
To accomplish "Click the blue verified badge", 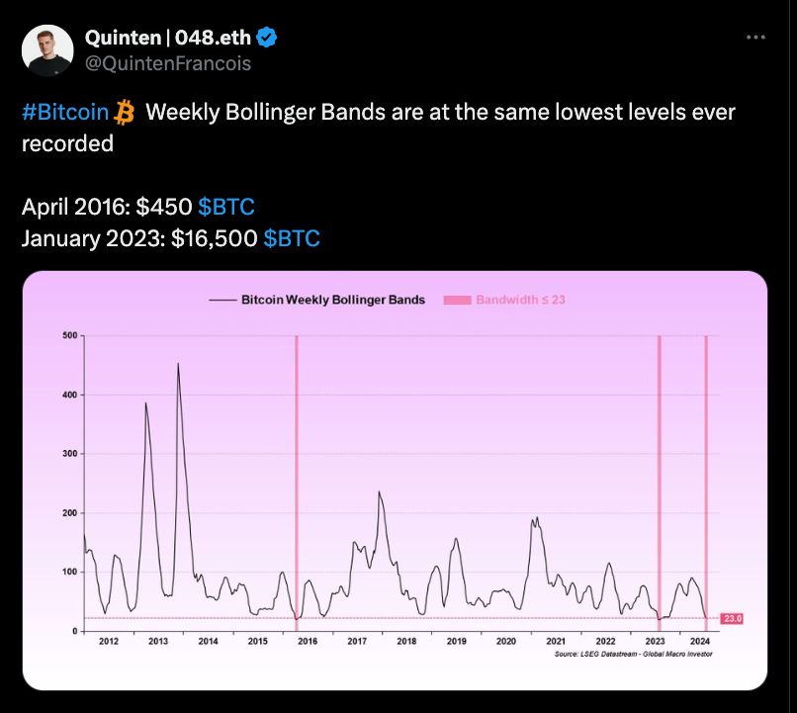I will coord(267,39).
